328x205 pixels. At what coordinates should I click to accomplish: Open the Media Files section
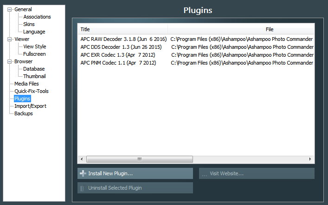[x=26, y=84]
